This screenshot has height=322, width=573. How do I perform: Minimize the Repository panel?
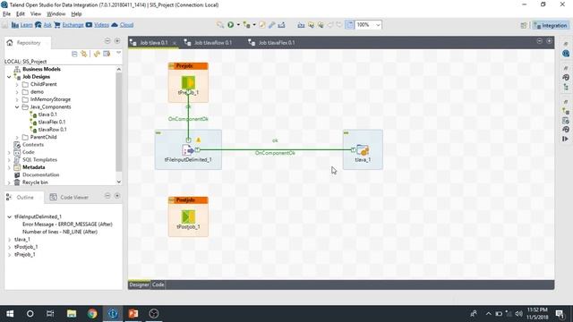tap(107, 40)
